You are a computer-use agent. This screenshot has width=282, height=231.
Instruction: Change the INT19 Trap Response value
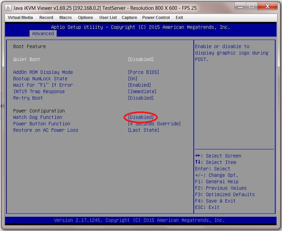[142, 91]
